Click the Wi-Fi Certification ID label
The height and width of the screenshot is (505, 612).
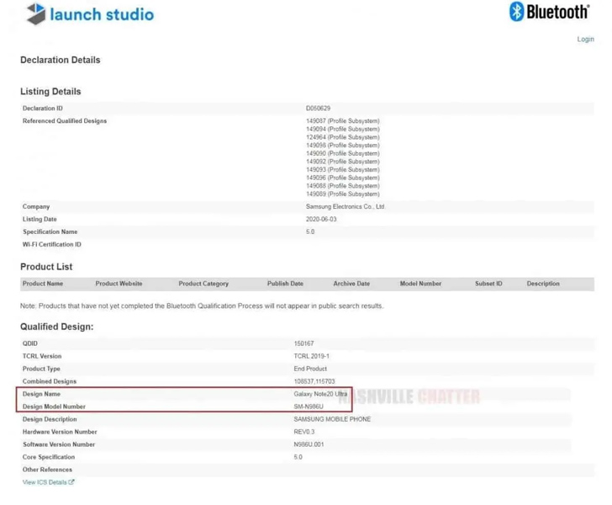[x=52, y=245]
